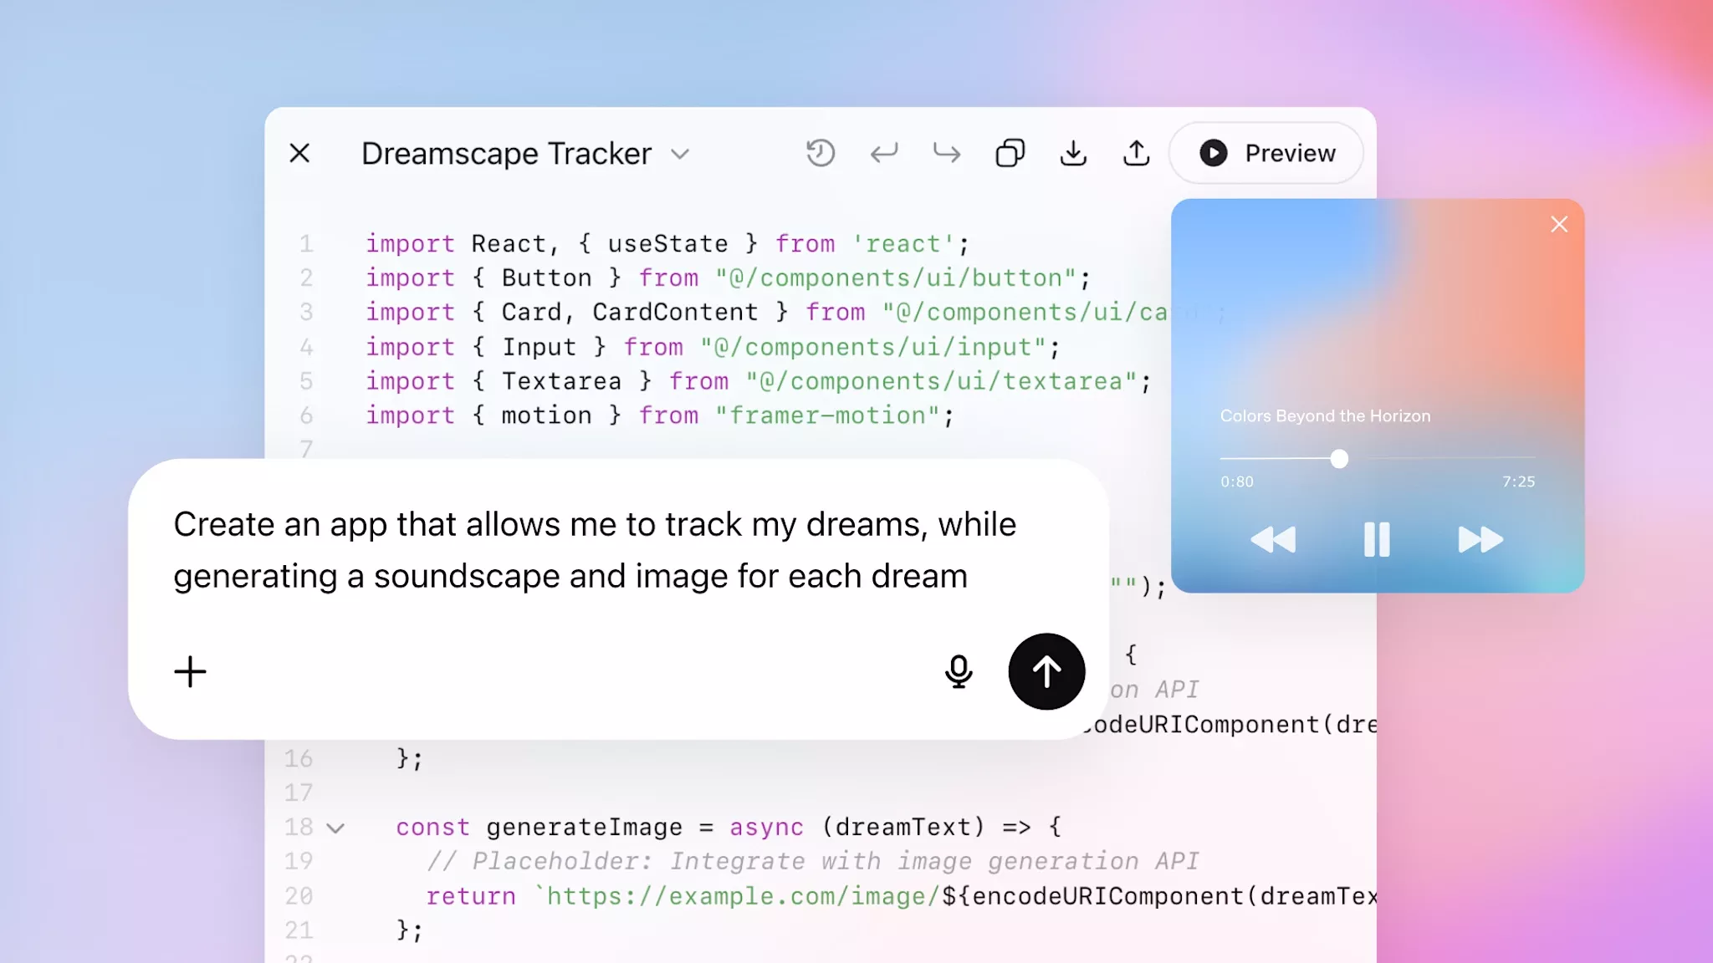Undo the last code change

tap(884, 153)
